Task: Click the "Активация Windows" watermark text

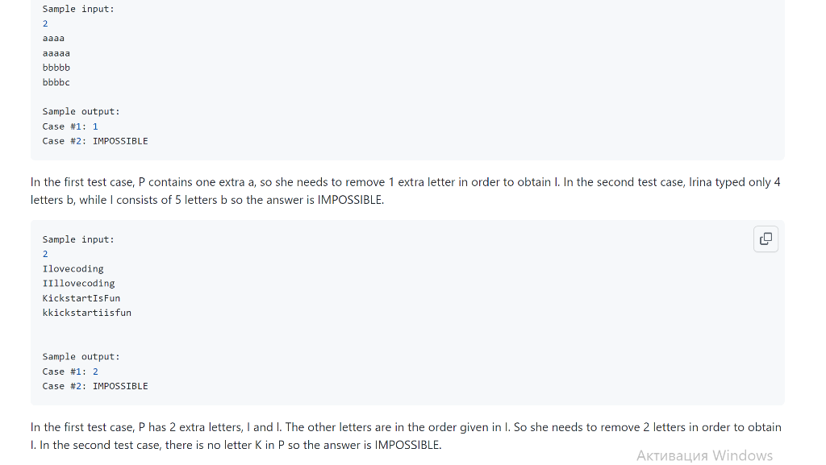Action: [x=704, y=455]
